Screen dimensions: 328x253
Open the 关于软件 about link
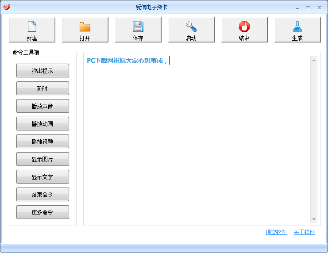pos(305,232)
